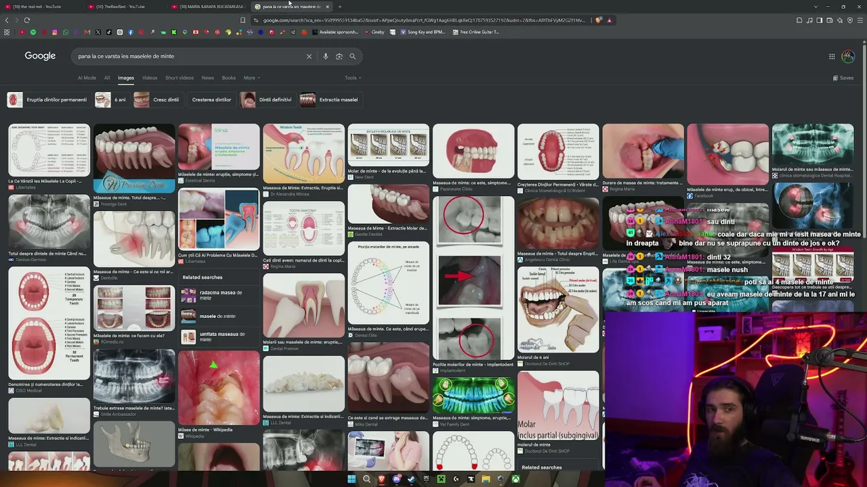
Task: Open related search "radacina masea de minte"
Action: tap(218, 296)
